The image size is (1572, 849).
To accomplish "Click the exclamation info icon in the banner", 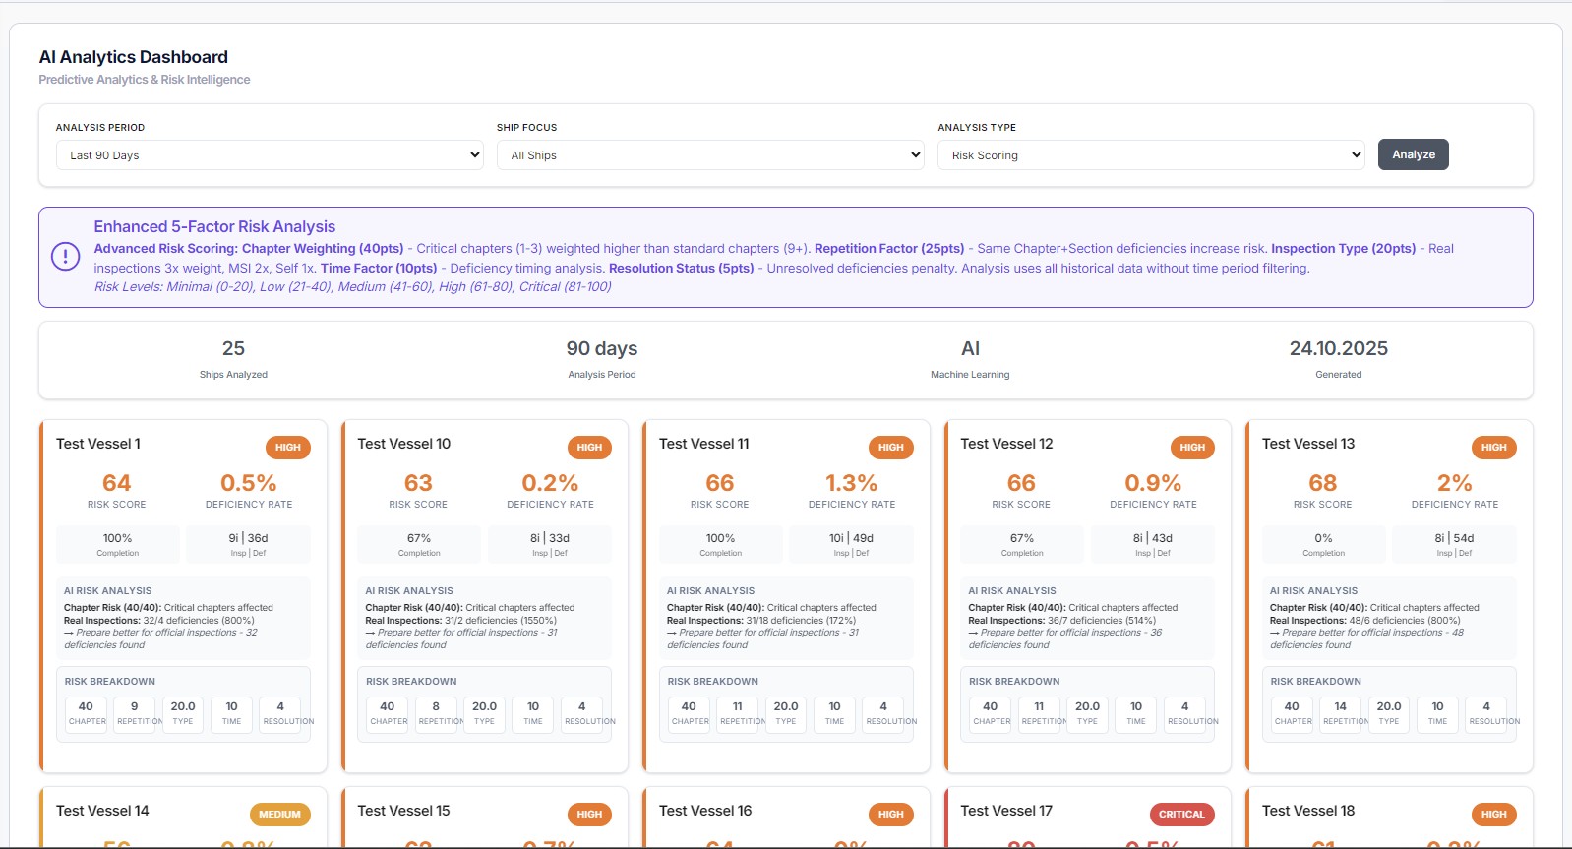I will [65, 257].
